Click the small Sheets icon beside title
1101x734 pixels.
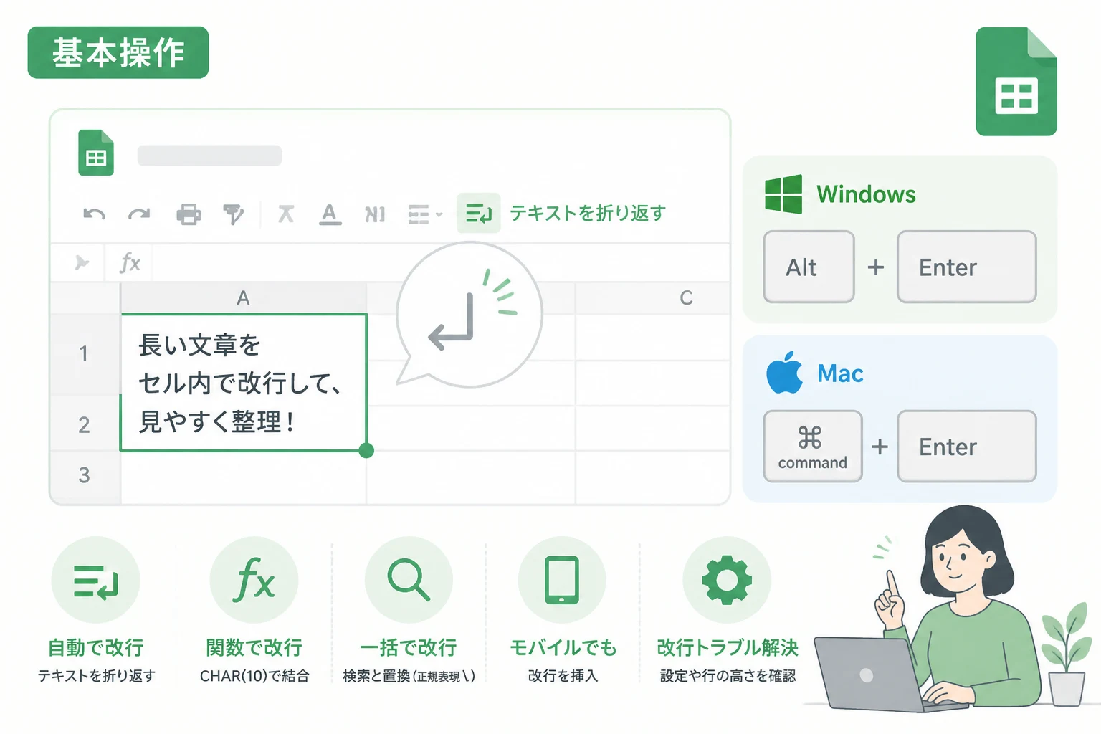pyautogui.click(x=96, y=153)
